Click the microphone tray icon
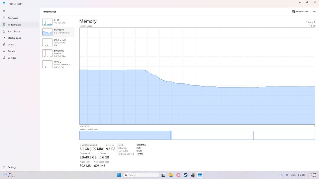This screenshot has width=319, height=179. [x=287, y=175]
